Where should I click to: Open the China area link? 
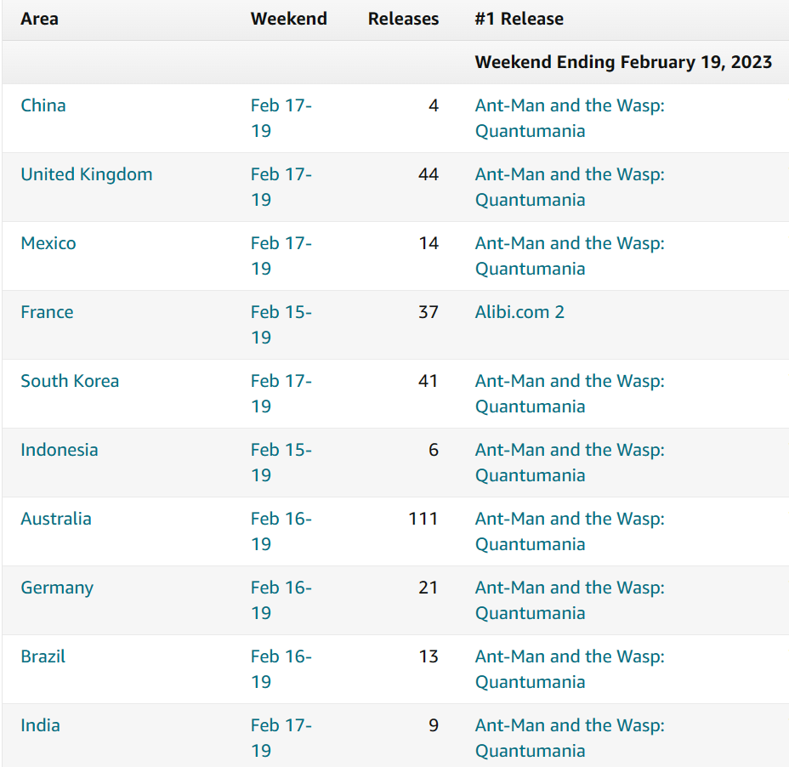tap(43, 105)
